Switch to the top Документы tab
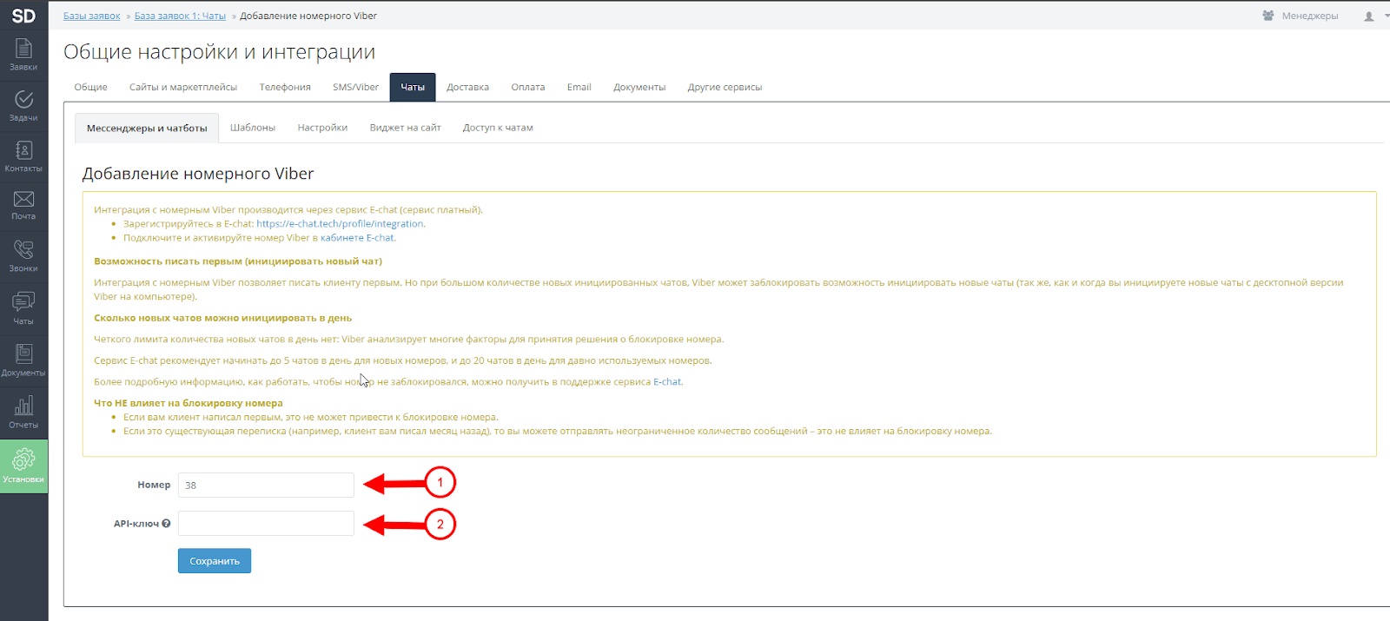The width and height of the screenshot is (1390, 621). 639,87
